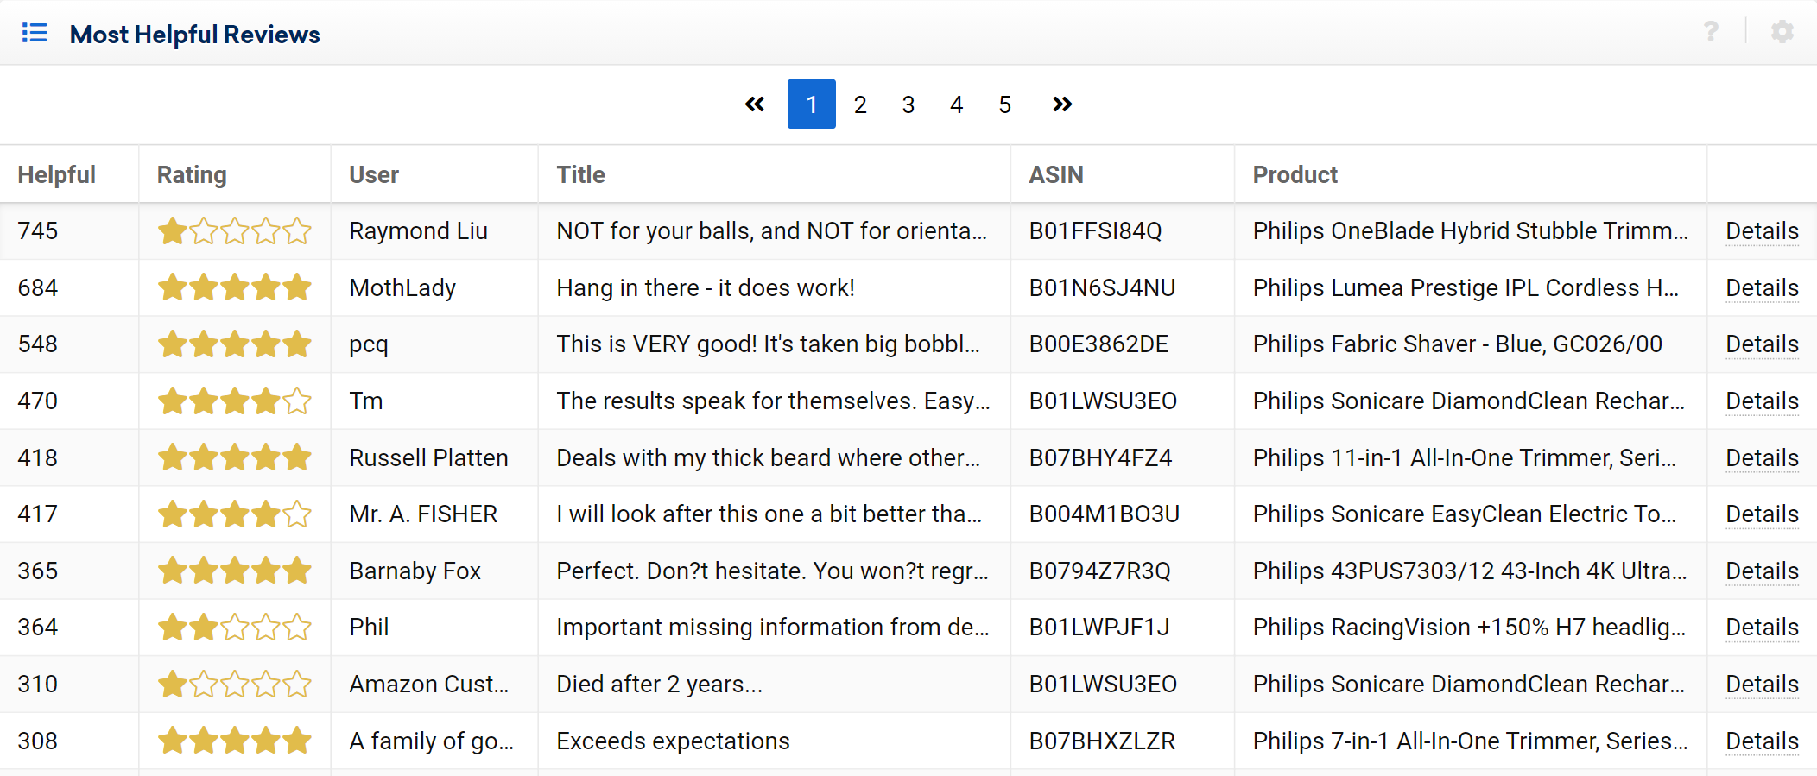Click title 'Exceeds expectations'
1817x776 pixels.
(x=673, y=741)
